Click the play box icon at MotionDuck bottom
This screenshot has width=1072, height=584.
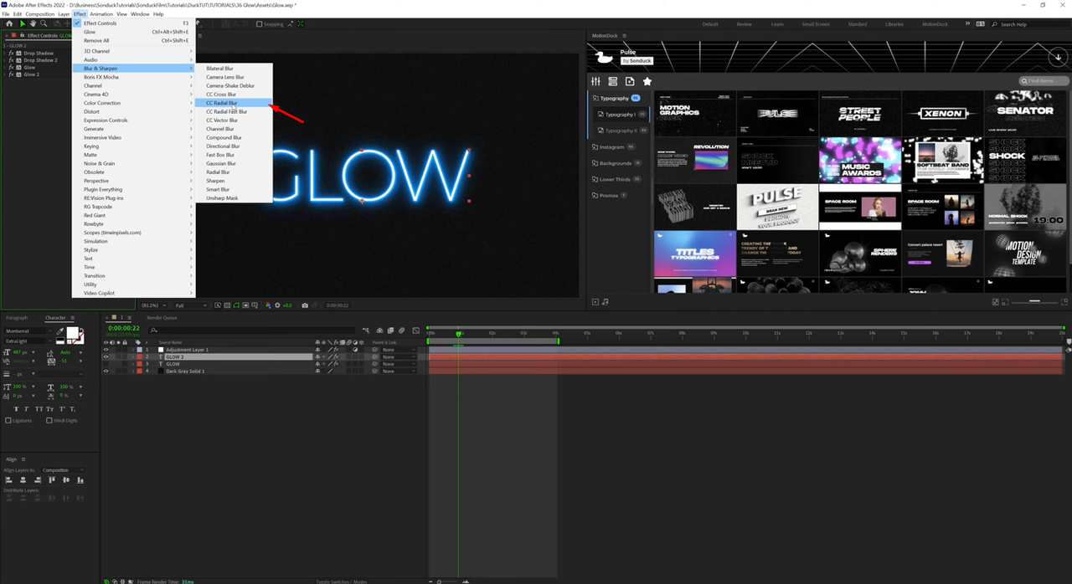(x=595, y=302)
